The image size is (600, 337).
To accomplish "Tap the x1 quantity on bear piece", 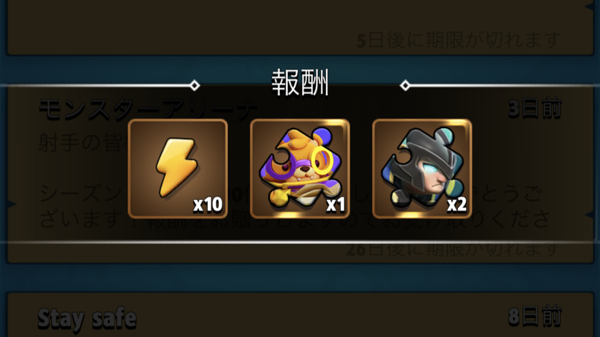I will (x=335, y=204).
